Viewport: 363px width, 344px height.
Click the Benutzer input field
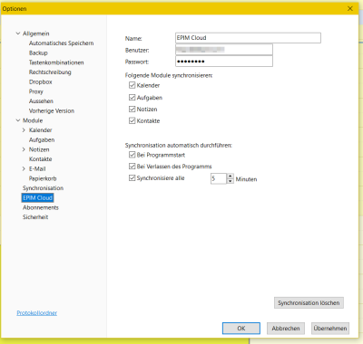tap(224, 50)
